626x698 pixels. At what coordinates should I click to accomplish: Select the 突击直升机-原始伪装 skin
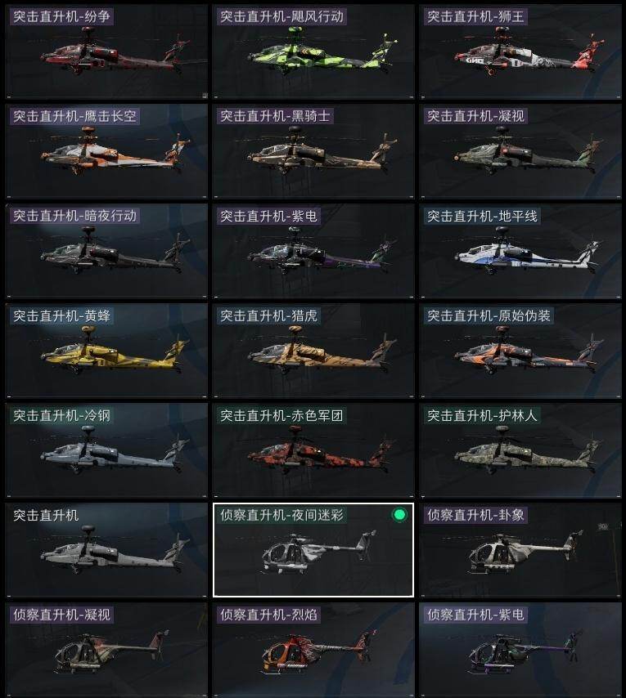click(520, 351)
